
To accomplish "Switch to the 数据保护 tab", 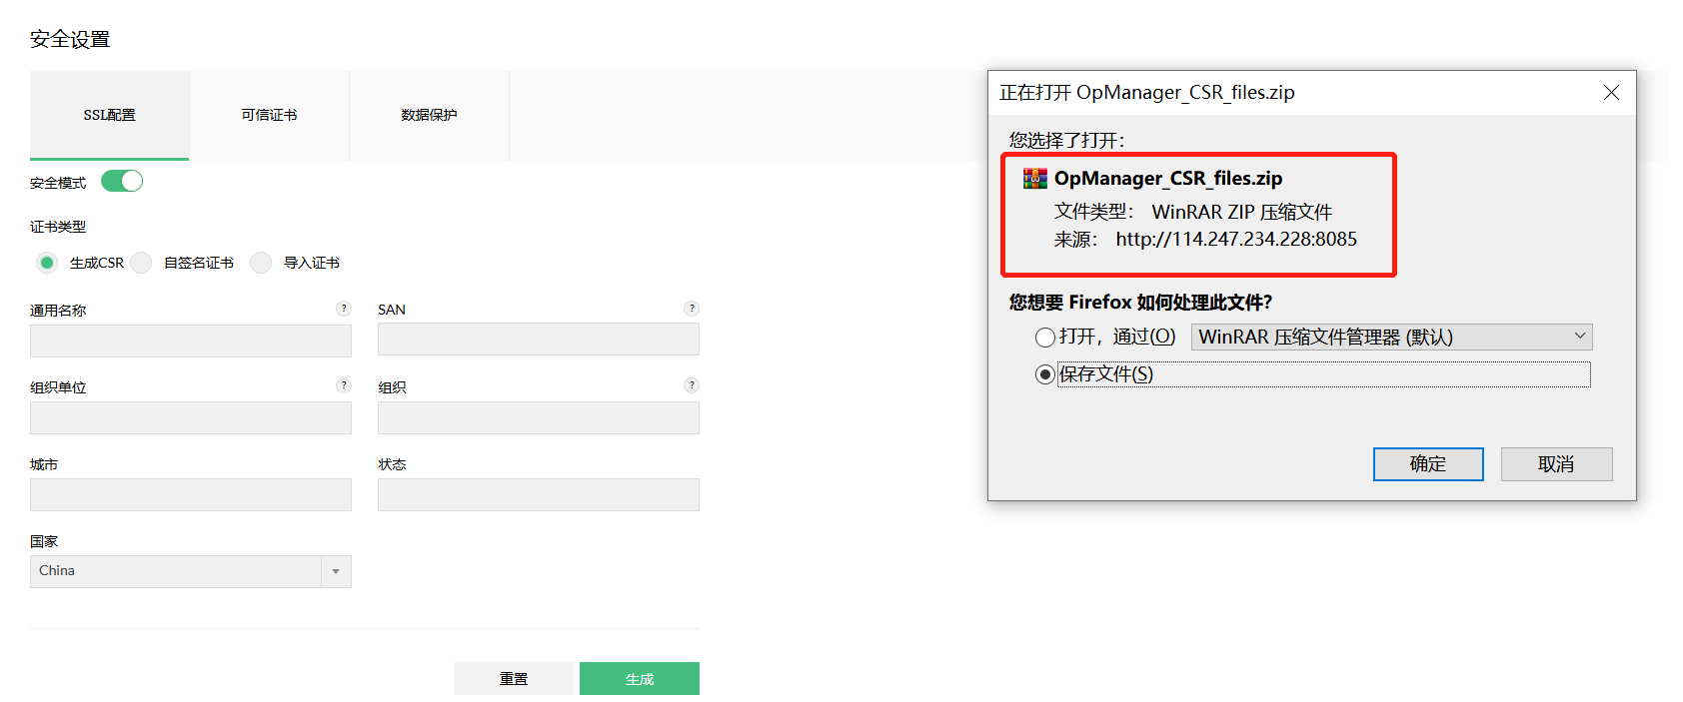I will click(x=429, y=115).
